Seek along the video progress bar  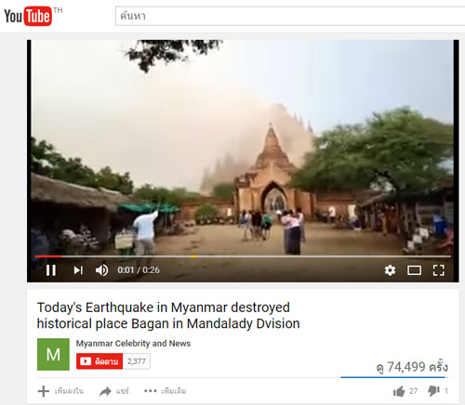(x=243, y=256)
